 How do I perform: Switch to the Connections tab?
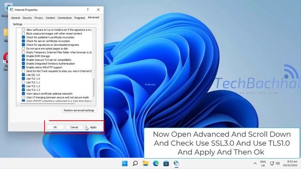[x=64, y=18]
